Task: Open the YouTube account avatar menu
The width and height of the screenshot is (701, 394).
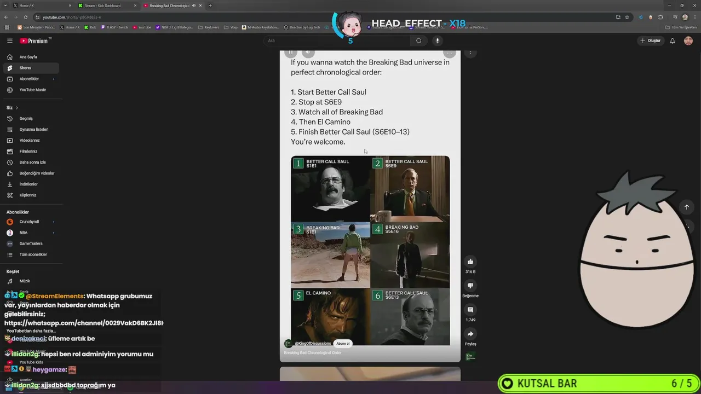Action: (688, 40)
